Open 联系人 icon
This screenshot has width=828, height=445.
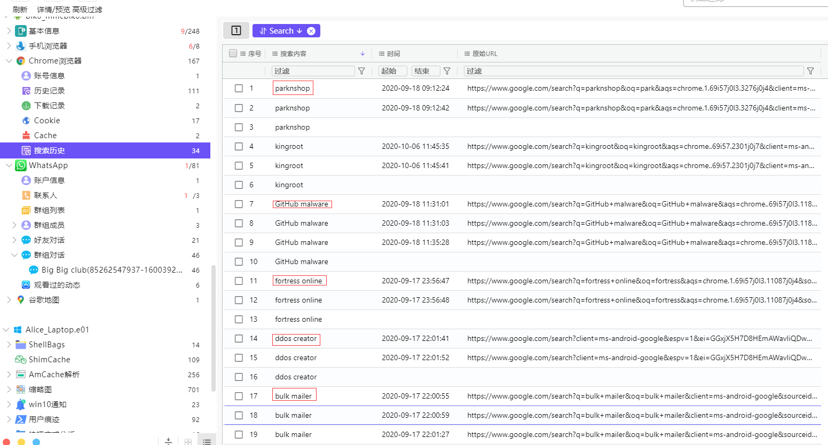[x=26, y=195]
